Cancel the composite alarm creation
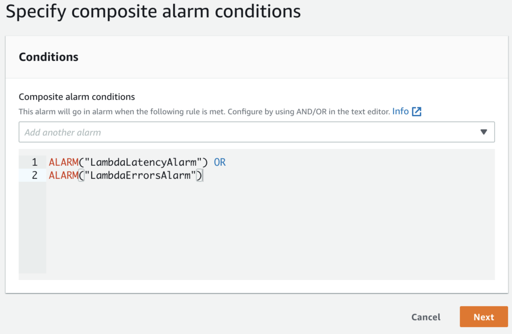 pyautogui.click(x=425, y=317)
